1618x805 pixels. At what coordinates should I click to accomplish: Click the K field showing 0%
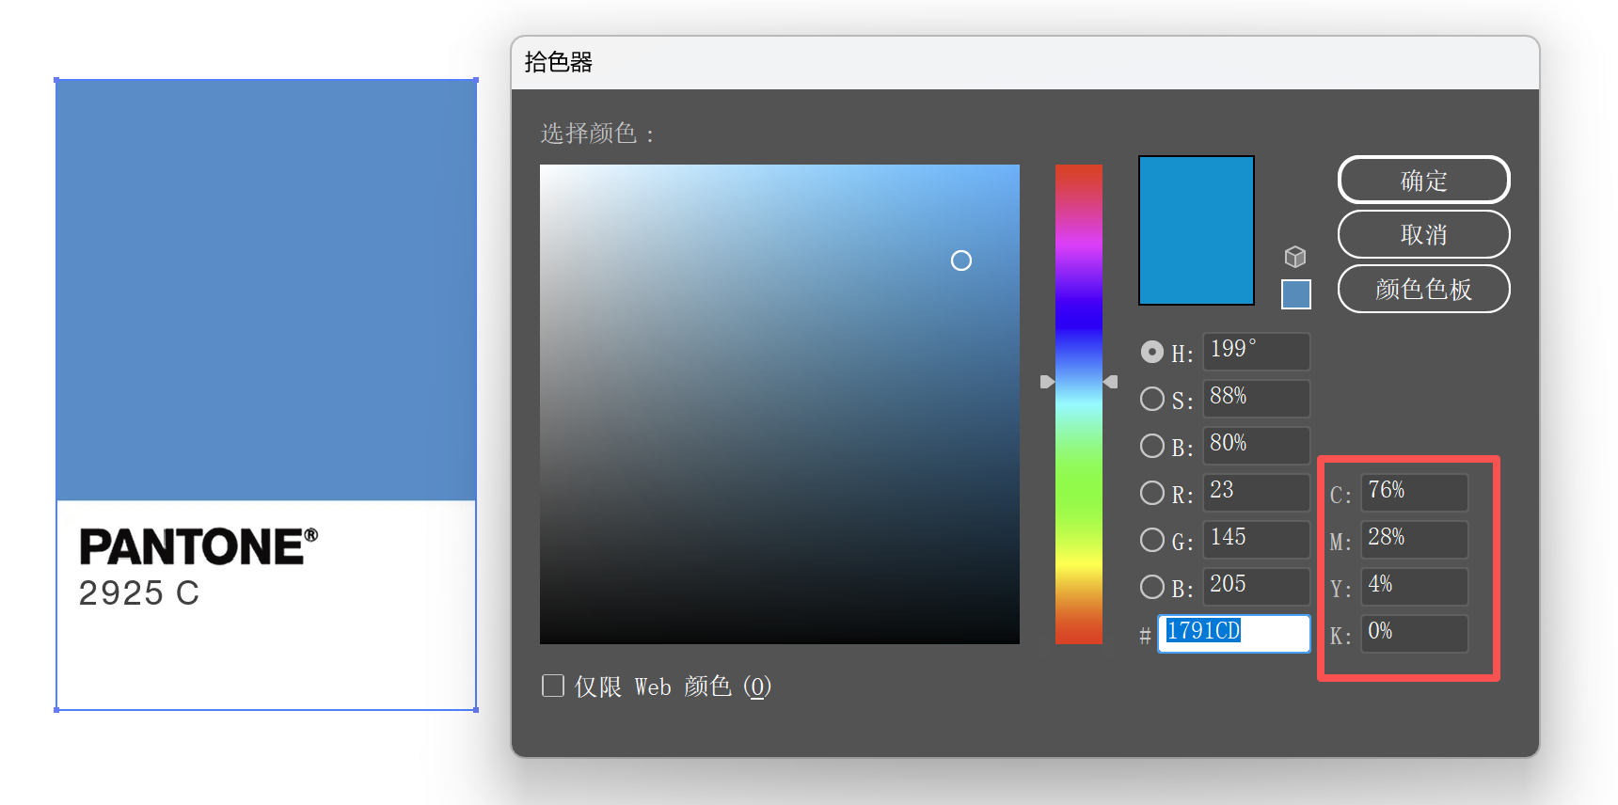1415,633
